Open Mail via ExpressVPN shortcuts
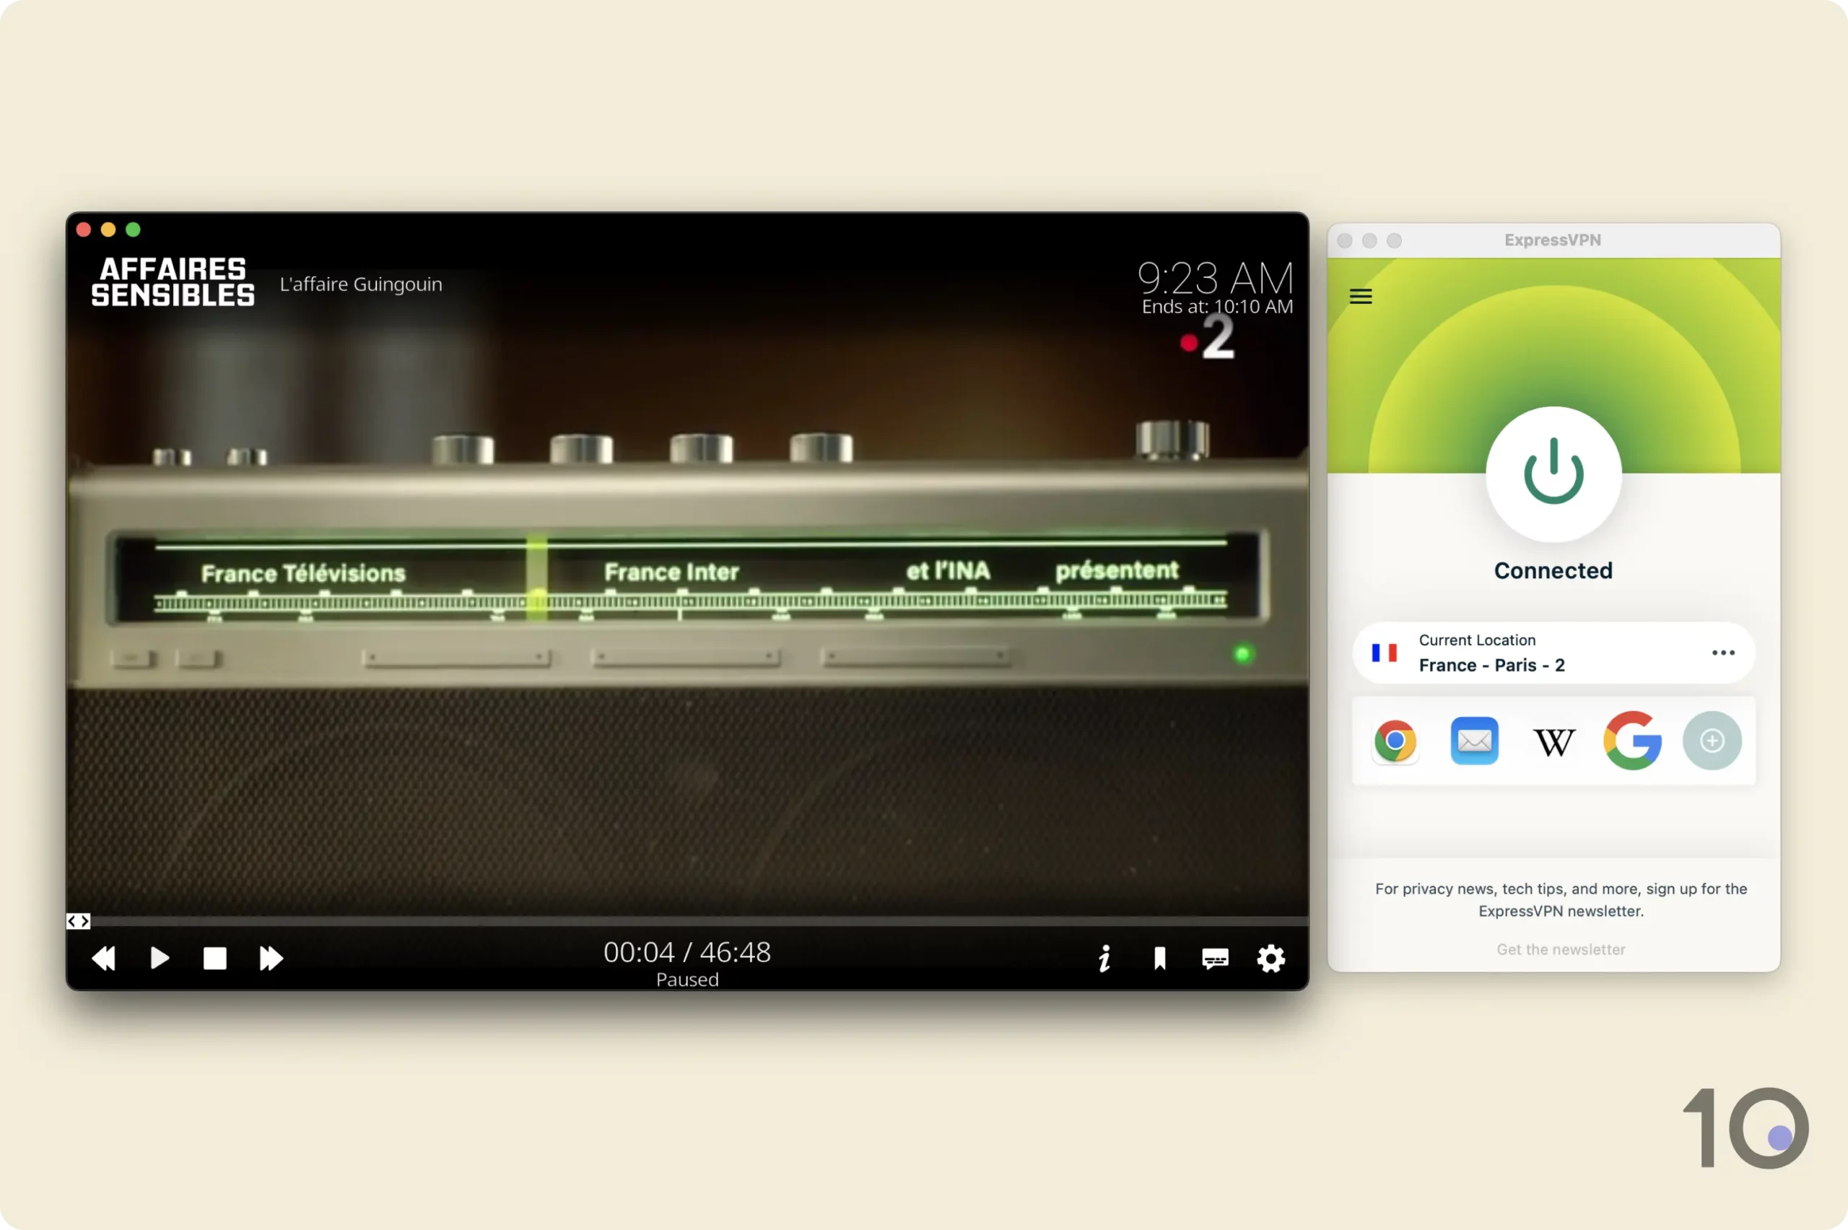Image resolution: width=1848 pixels, height=1230 pixels. [1475, 741]
